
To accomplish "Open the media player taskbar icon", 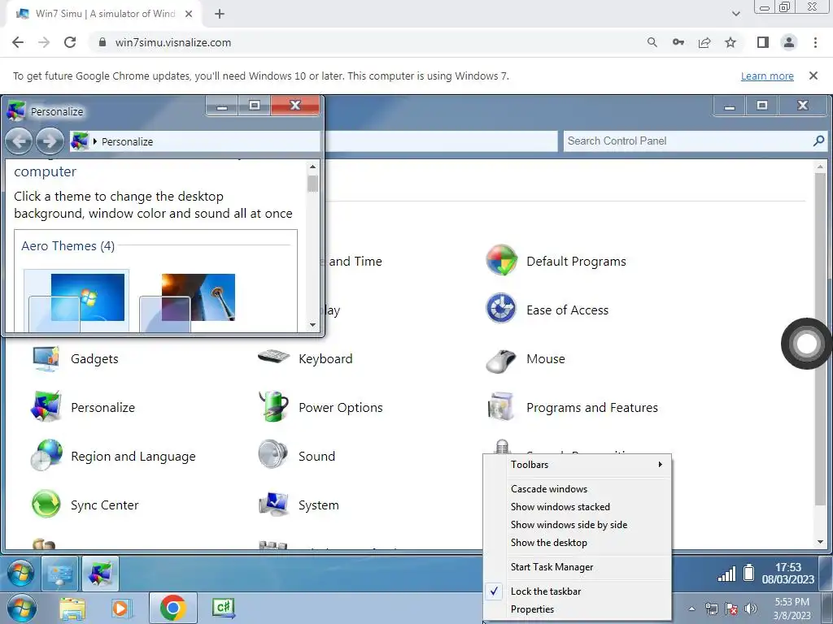I will point(120,609).
